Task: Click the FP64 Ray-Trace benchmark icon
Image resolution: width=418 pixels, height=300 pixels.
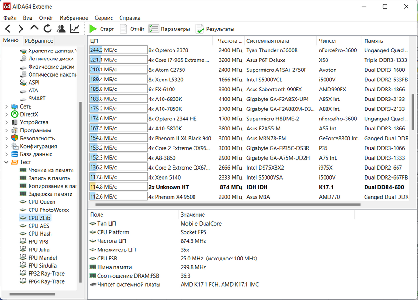Action: pos(23,281)
